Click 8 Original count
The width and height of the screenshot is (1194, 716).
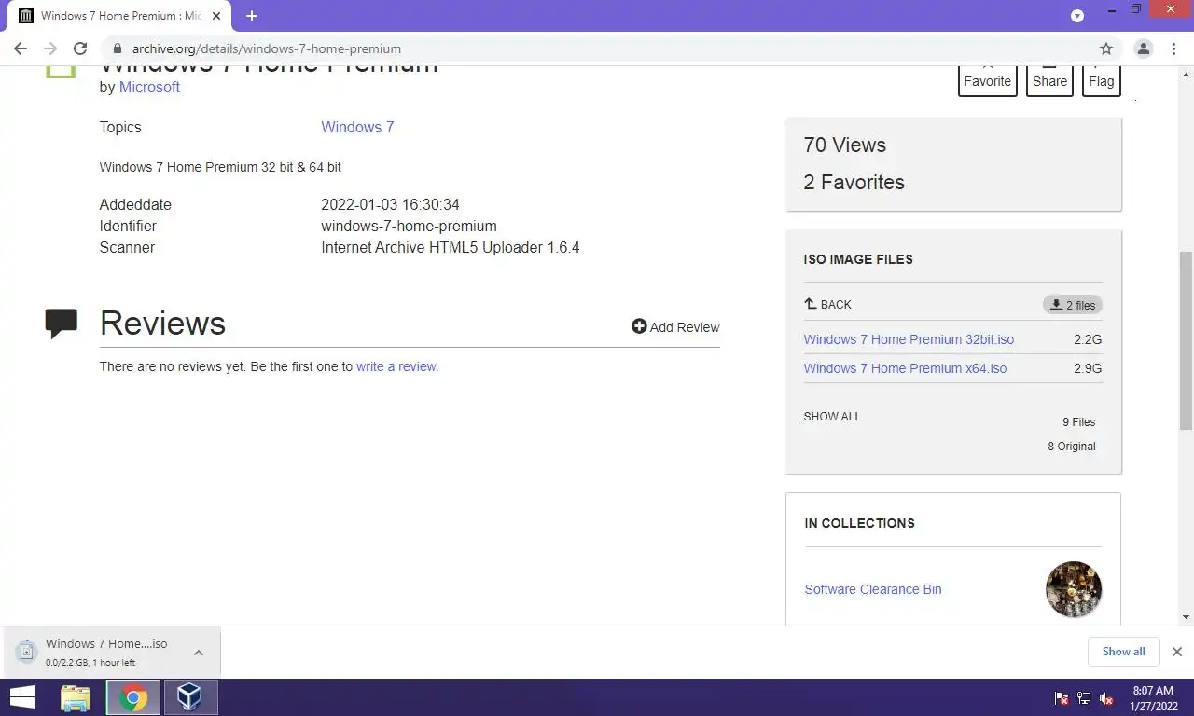[x=1072, y=447]
